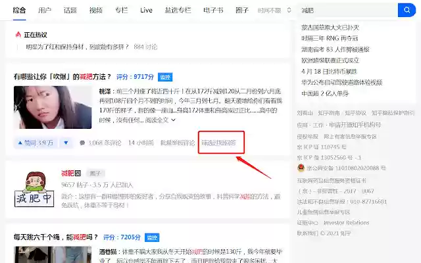Open 网上有害信息举报专区 link
421x263 pixels.
[x=350, y=137]
